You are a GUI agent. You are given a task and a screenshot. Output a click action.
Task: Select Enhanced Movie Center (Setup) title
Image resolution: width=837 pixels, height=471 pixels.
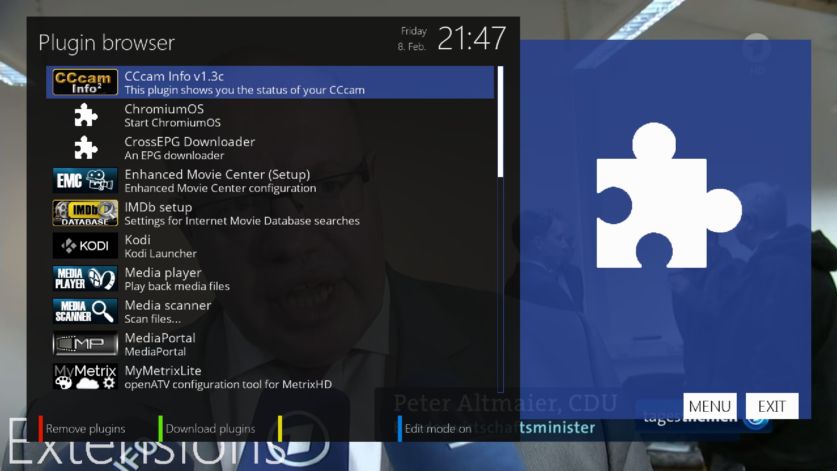(x=217, y=174)
